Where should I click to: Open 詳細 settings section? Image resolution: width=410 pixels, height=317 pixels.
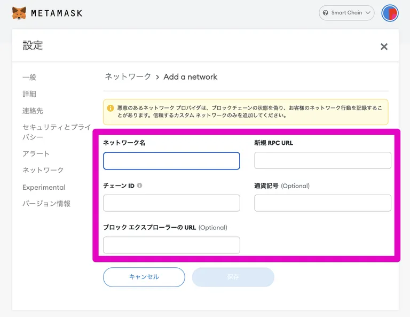(29, 94)
